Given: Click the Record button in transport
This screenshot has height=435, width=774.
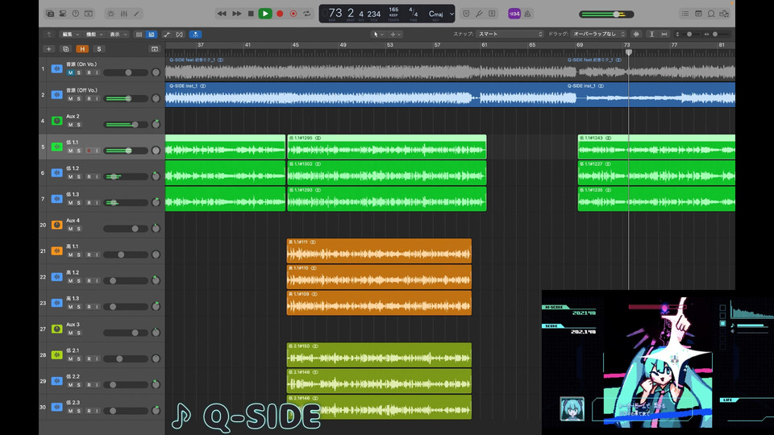Looking at the screenshot, I should [x=280, y=14].
